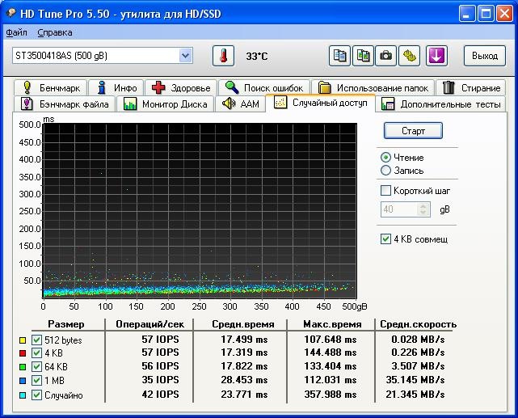Expand the ST3500418AS drive dropdown

(186, 55)
